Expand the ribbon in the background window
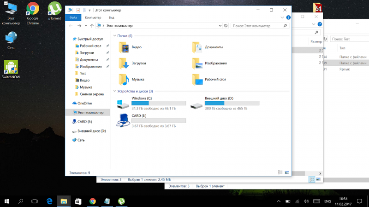 [314, 24]
